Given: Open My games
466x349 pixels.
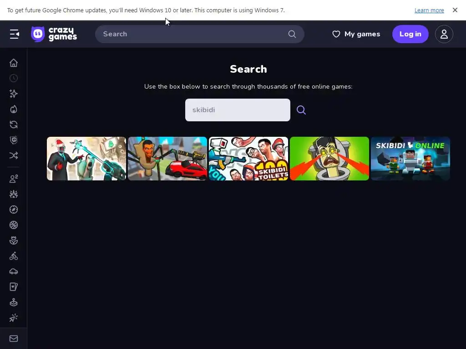Looking at the screenshot, I should pyautogui.click(x=356, y=34).
